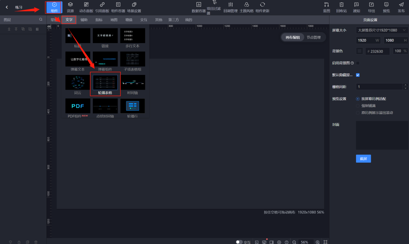This screenshot has width=409, height=244.
Task: Click the fit-to-screen canvas icon
Action: click(325, 242)
